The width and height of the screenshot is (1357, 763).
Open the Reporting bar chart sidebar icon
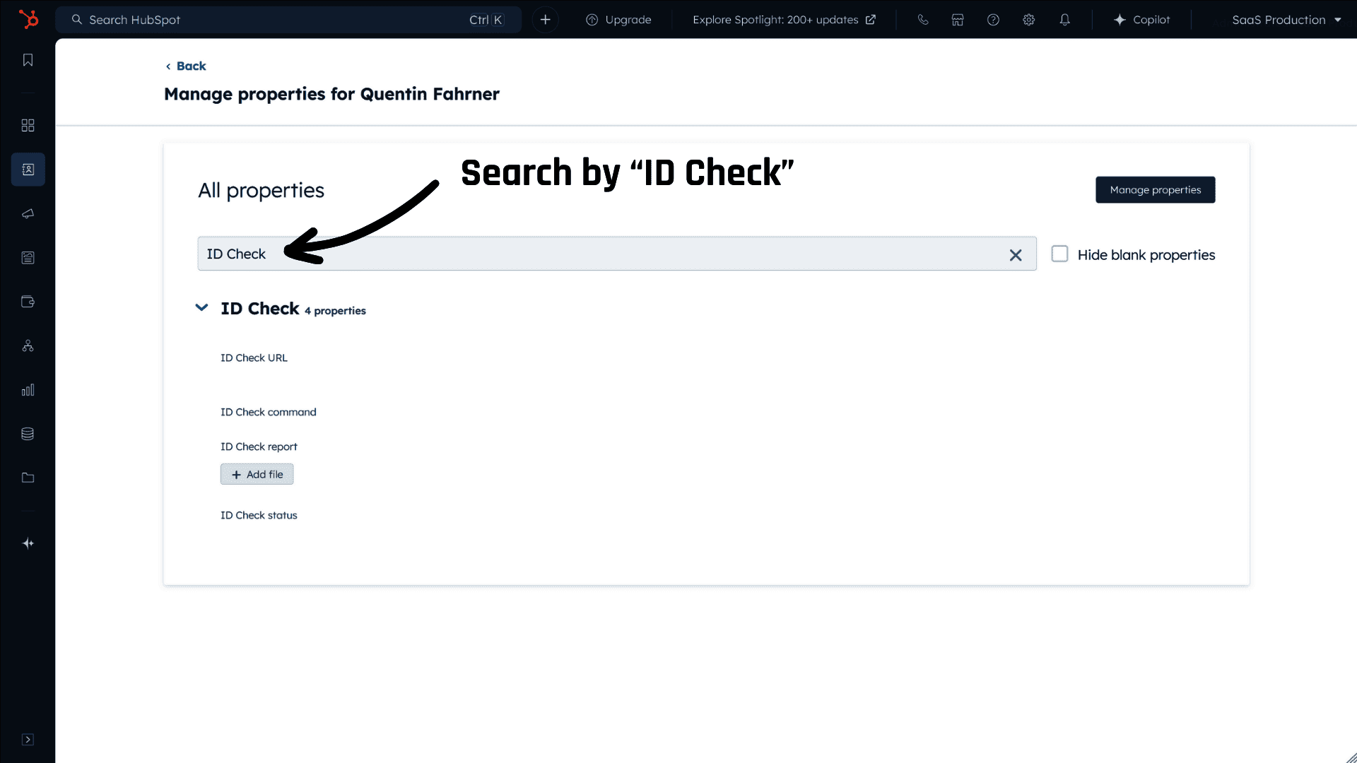(28, 390)
